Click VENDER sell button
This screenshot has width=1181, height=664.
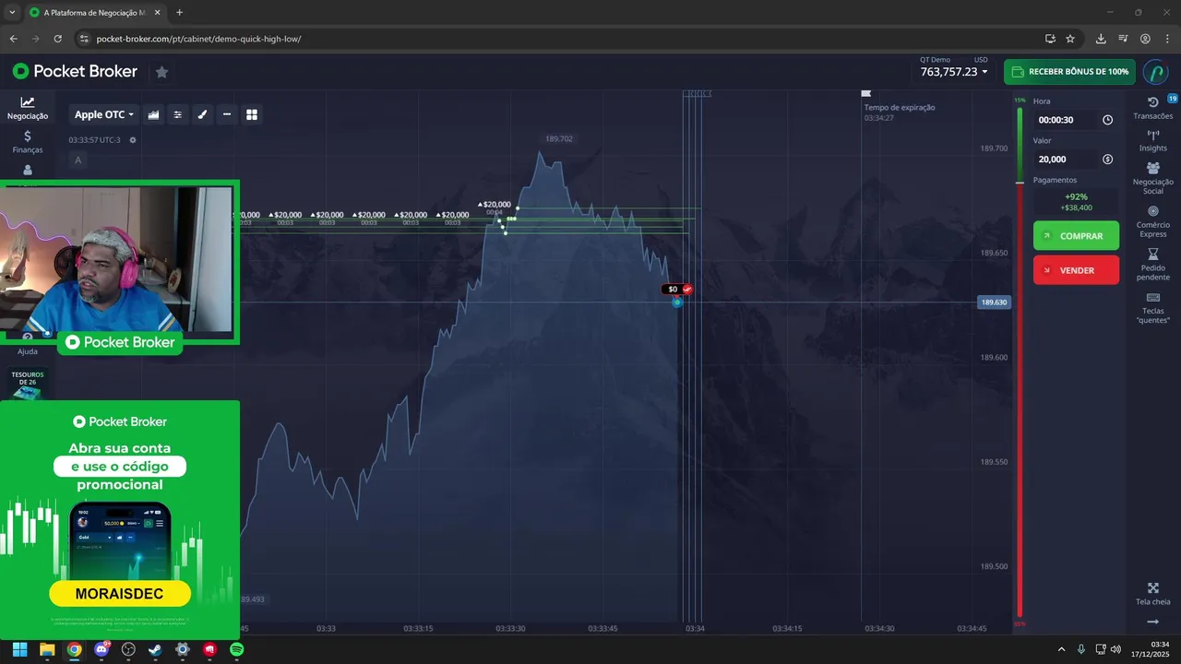click(x=1076, y=270)
